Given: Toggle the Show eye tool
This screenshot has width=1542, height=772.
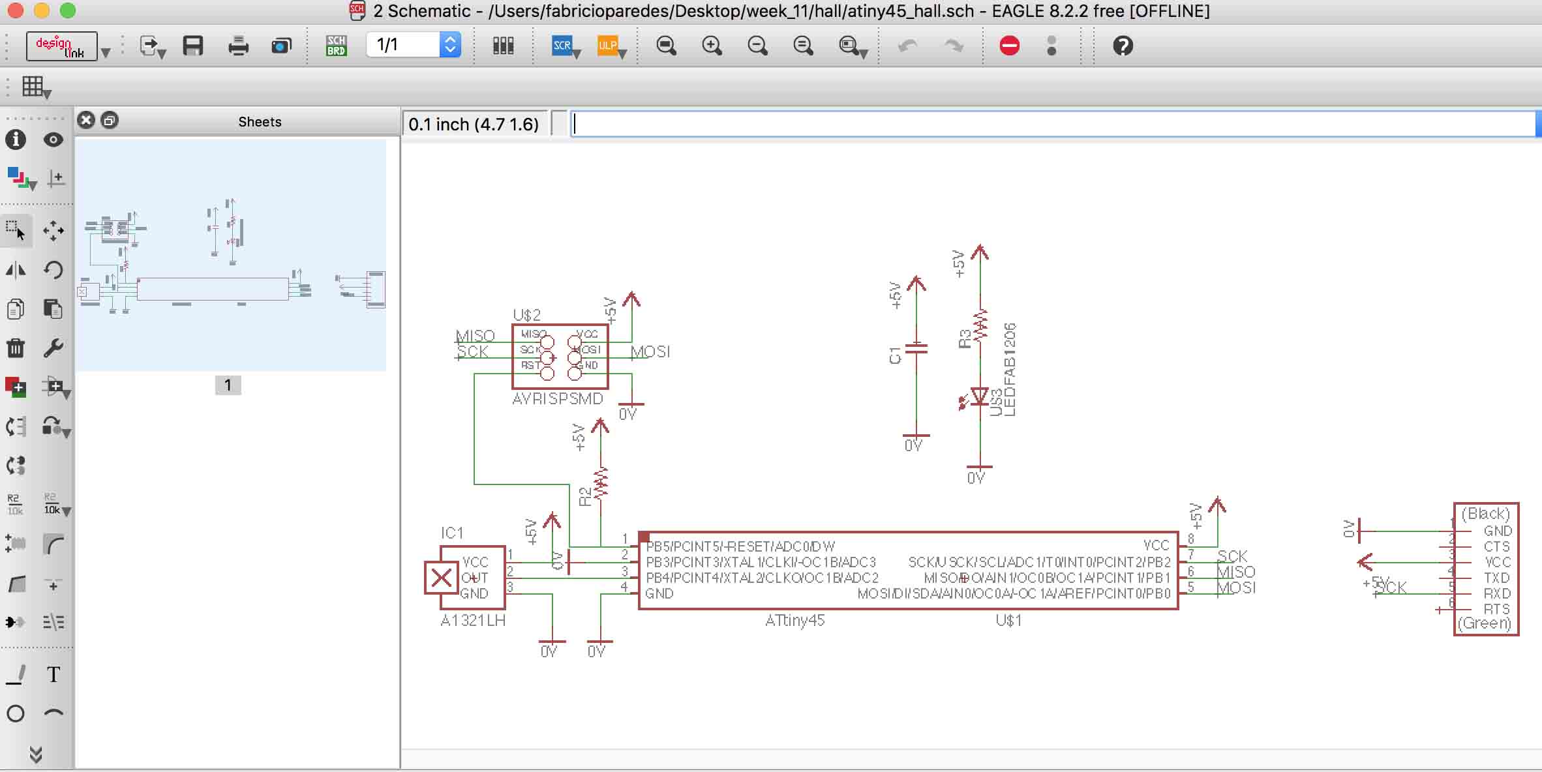Looking at the screenshot, I should pyautogui.click(x=53, y=140).
